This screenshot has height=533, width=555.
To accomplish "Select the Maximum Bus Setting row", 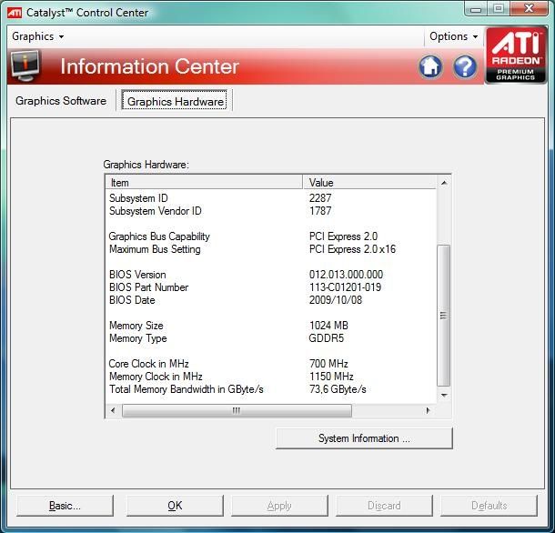I will tap(271, 249).
